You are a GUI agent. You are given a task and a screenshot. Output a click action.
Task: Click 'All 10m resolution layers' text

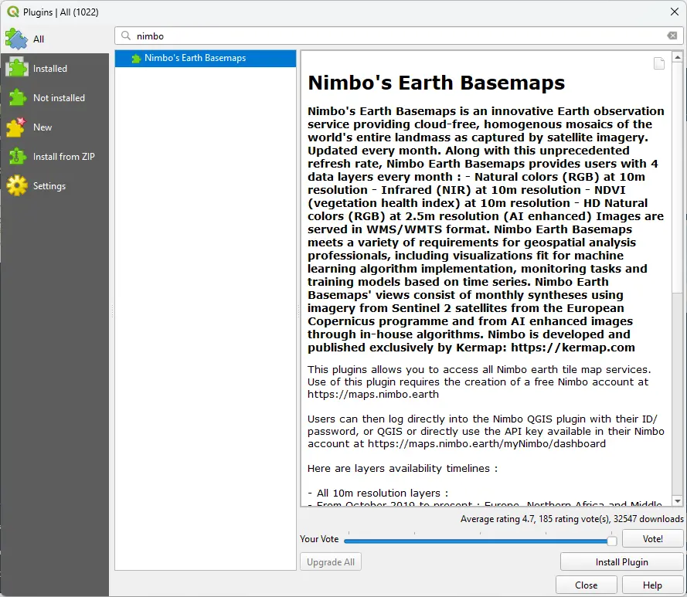pos(383,494)
